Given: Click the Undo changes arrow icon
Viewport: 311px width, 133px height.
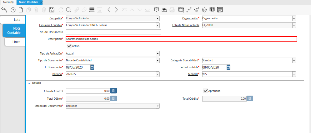Looking at the screenshot, I should (4, 10).
